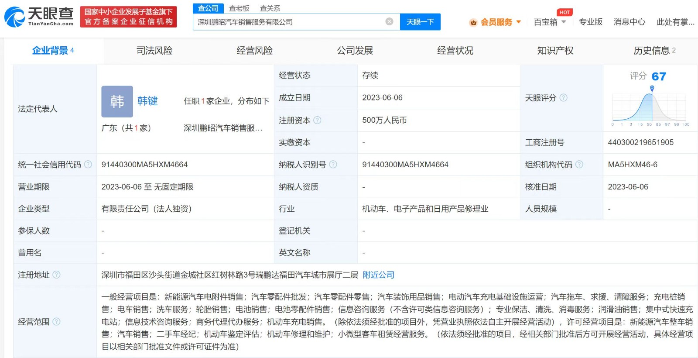The height and width of the screenshot is (358, 698).
Task: Click help icon beside 纳税人识别号
Action: 333,165
